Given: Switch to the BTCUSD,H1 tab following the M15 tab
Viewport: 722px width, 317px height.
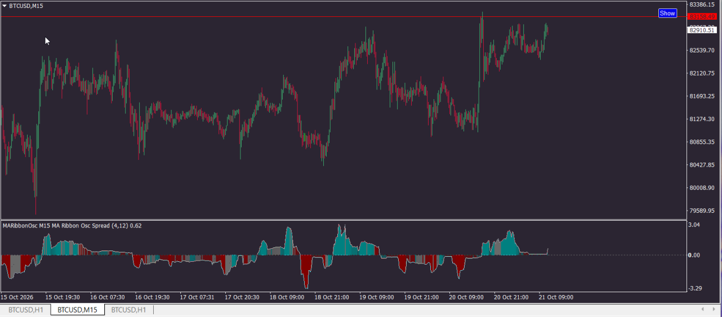Looking at the screenshot, I should (128, 310).
